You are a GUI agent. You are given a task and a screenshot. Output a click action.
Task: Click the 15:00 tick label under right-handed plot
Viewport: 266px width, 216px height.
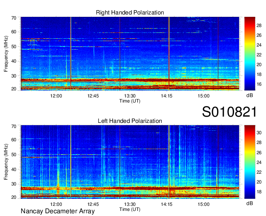203,96
